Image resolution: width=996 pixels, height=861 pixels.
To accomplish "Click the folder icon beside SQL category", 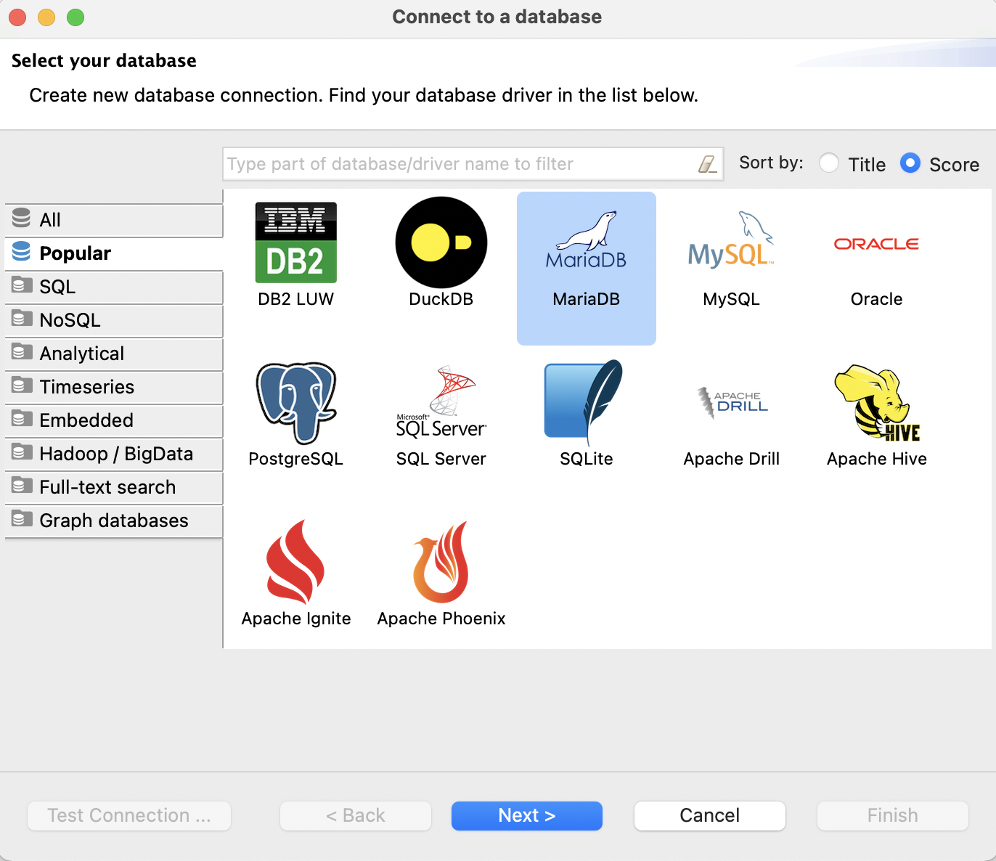I will point(23,285).
